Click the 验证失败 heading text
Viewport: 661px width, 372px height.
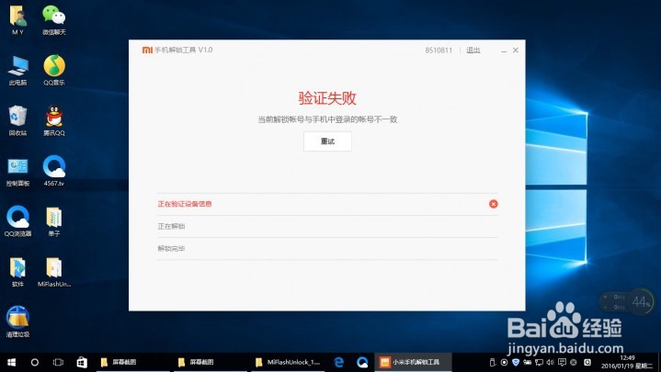327,98
